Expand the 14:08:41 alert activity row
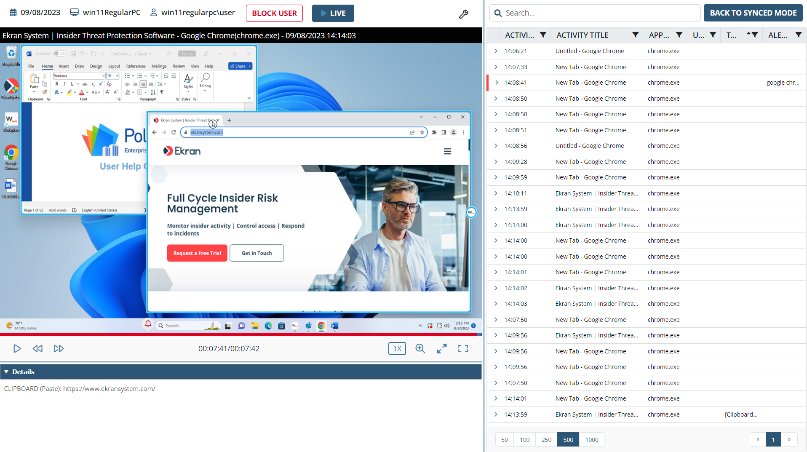Viewport: 807px width, 452px height. coord(497,83)
